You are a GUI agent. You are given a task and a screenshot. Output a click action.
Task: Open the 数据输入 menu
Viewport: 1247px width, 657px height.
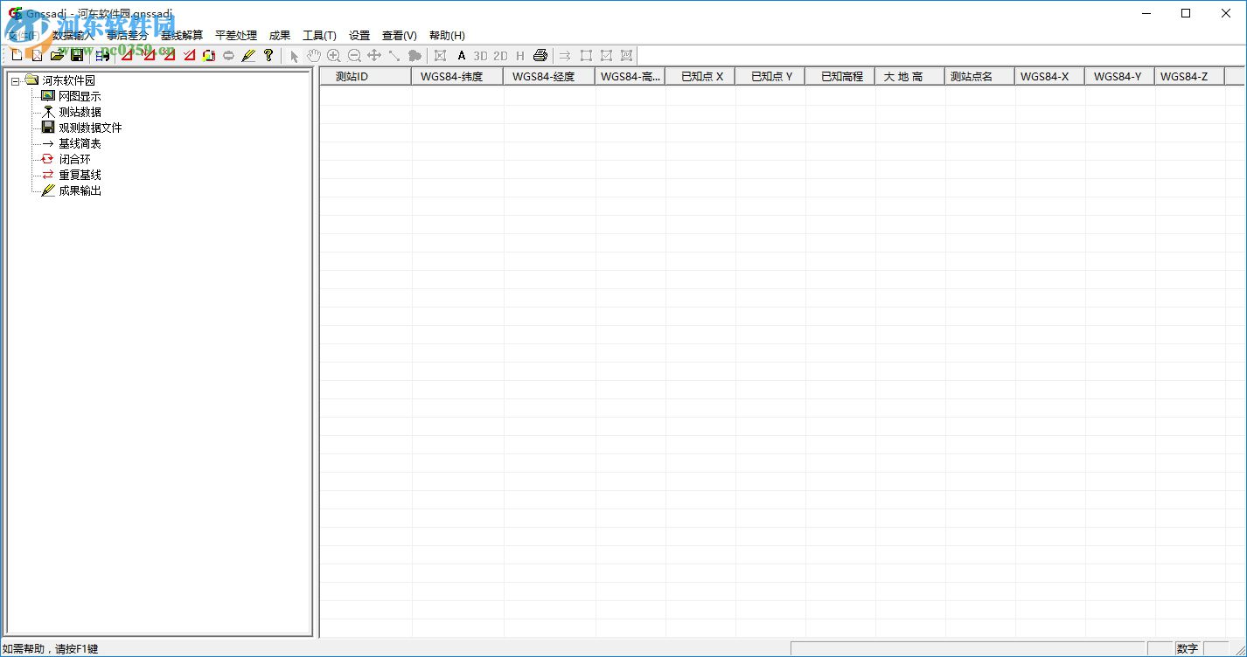coord(73,36)
